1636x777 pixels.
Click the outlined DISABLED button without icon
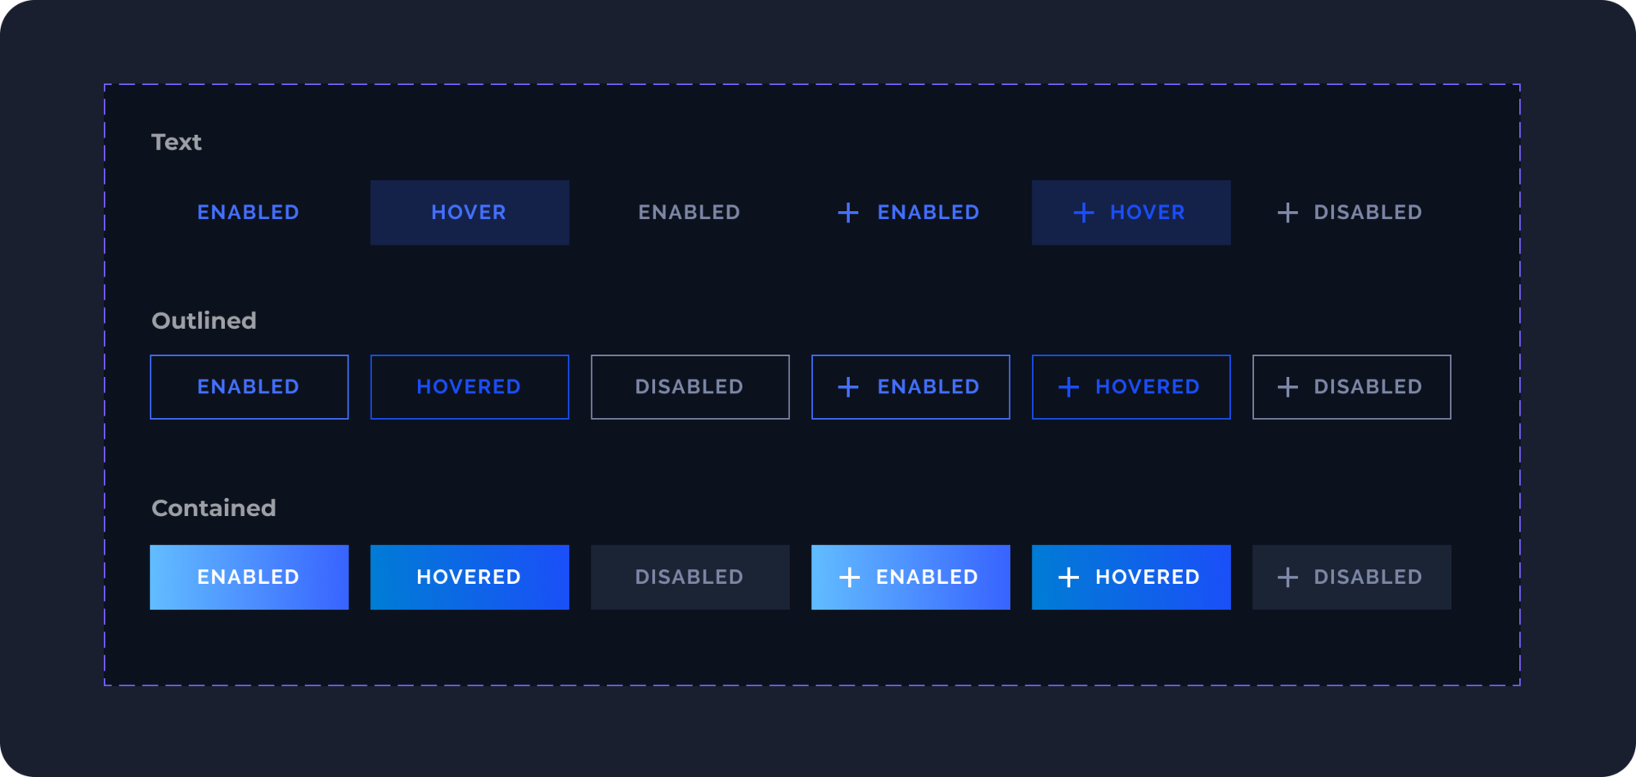coord(690,387)
